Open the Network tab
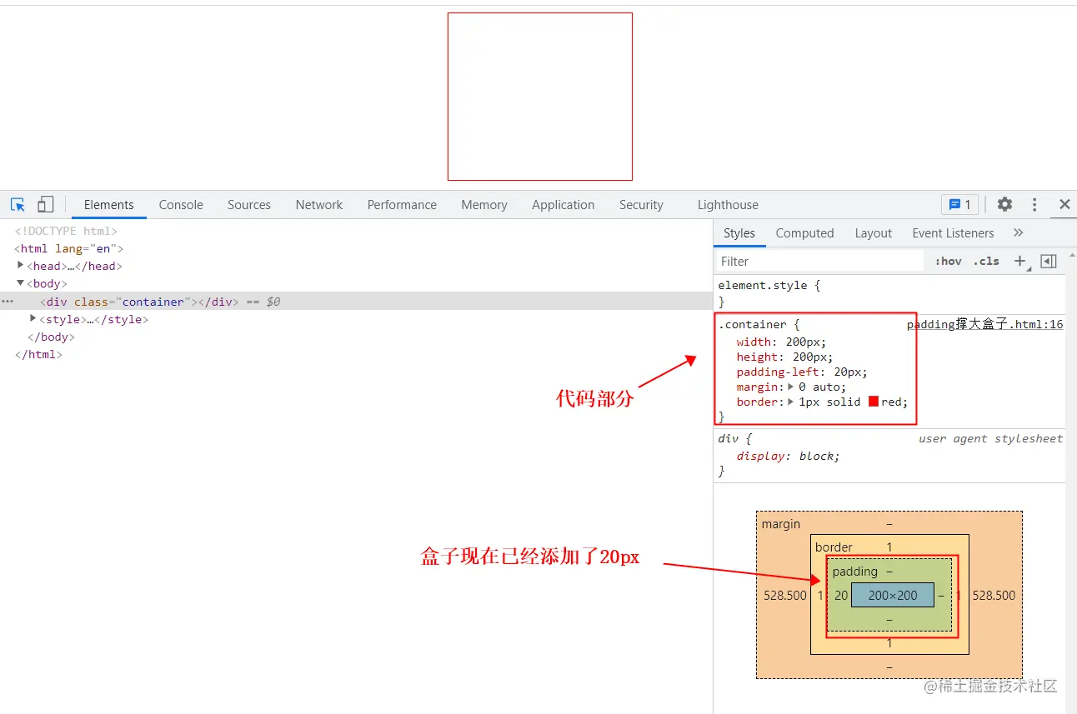This screenshot has height=714, width=1077. pos(319,205)
